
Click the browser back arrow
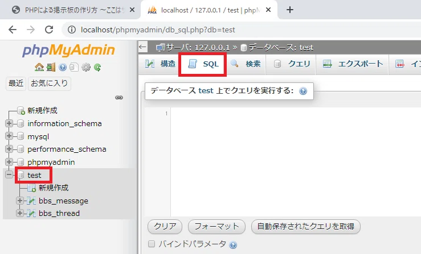point(13,30)
